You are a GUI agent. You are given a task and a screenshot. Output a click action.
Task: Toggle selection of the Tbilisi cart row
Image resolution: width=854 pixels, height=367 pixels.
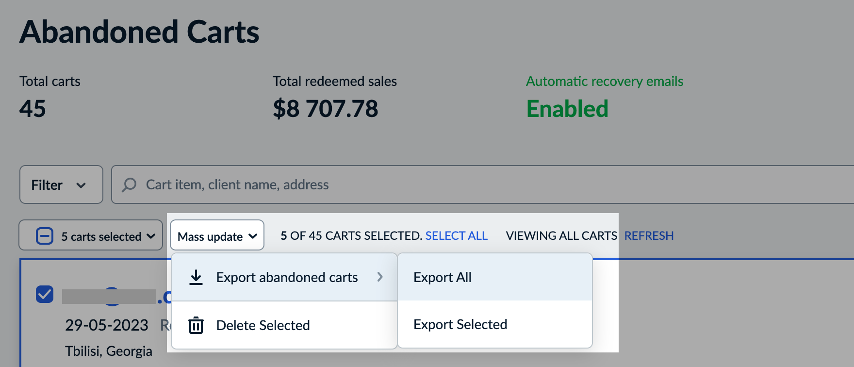[x=44, y=295]
